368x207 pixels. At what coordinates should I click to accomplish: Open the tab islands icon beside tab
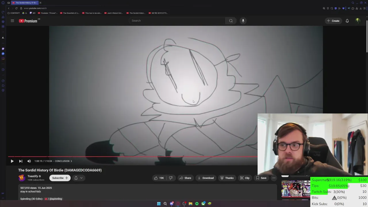(x=9, y=3)
